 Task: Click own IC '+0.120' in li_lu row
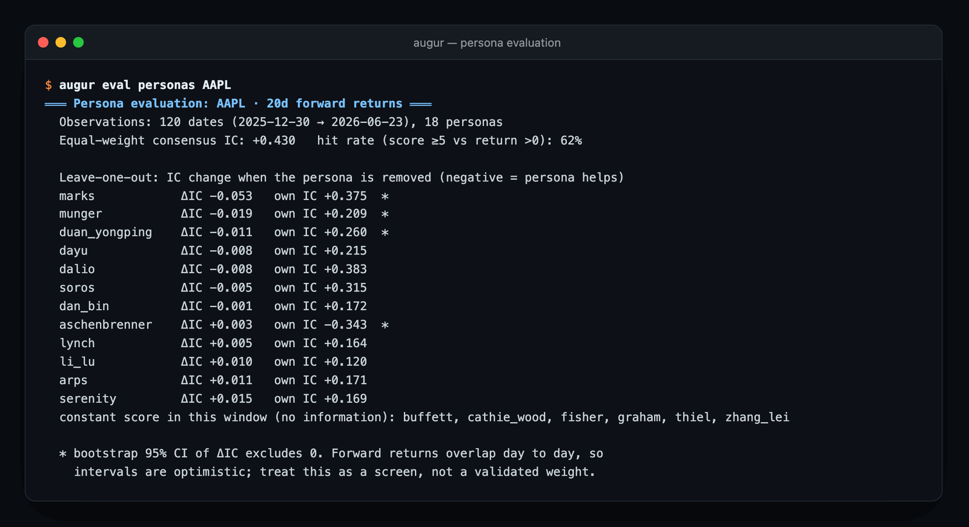pyautogui.click(x=345, y=362)
